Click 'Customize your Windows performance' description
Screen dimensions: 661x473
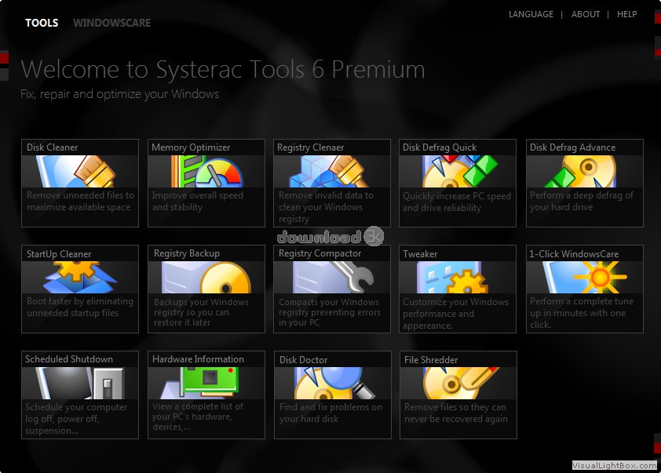pyautogui.click(x=455, y=314)
